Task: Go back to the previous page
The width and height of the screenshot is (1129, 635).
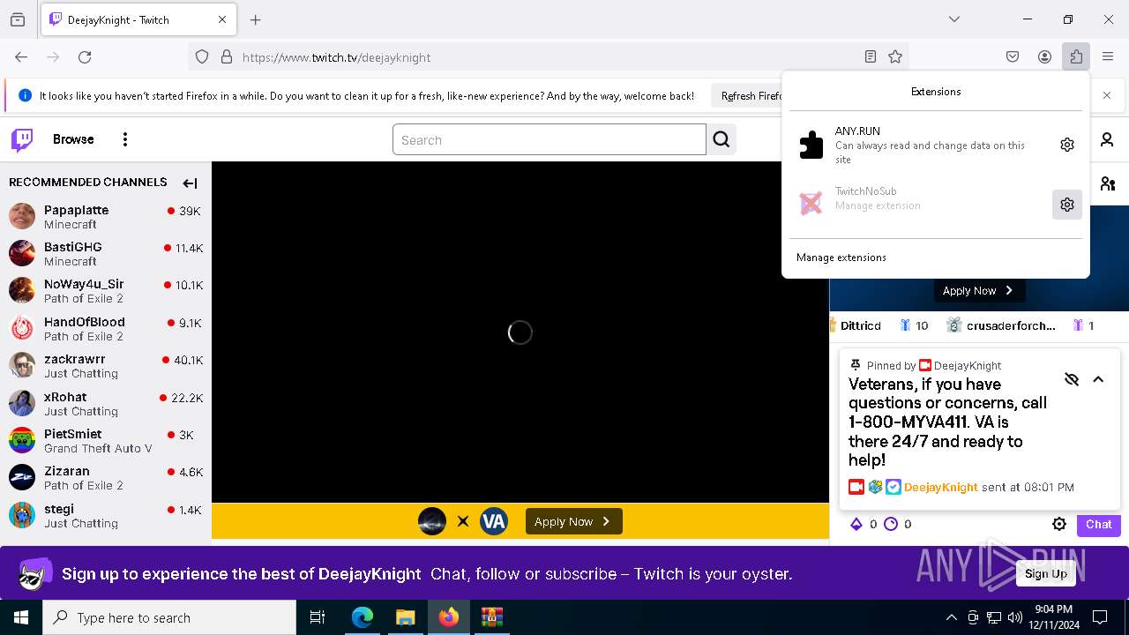Action: click(x=21, y=56)
